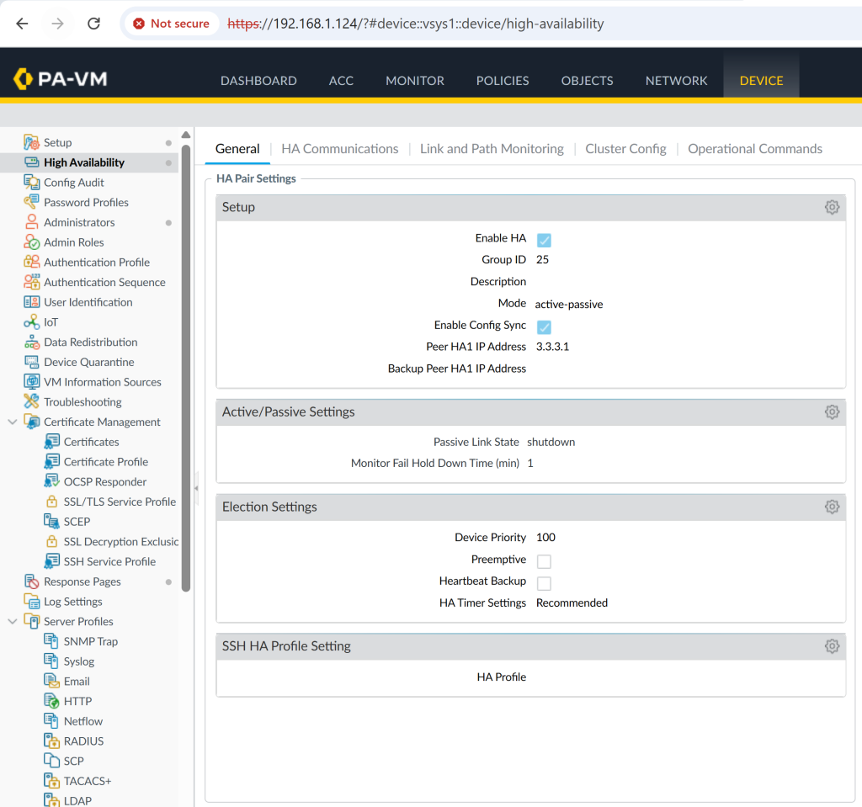The width and height of the screenshot is (862, 807).
Task: Collapse the left sidebar panel handle
Action: pos(196,488)
